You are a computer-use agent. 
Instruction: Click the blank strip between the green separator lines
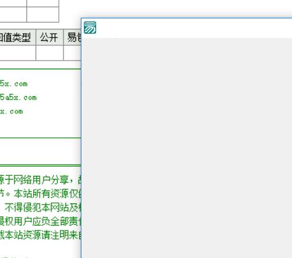[x=40, y=151]
